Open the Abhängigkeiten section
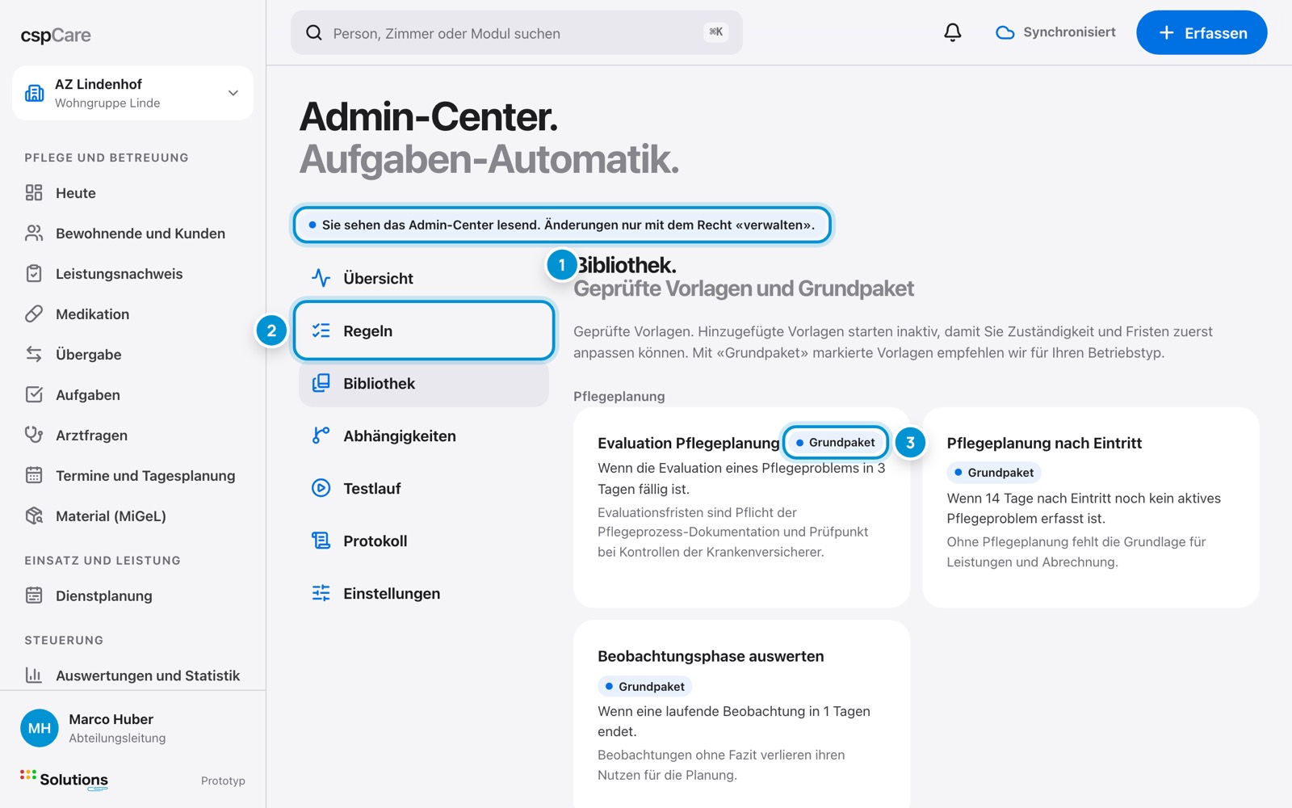Image resolution: width=1292 pixels, height=808 pixels. pos(424,436)
